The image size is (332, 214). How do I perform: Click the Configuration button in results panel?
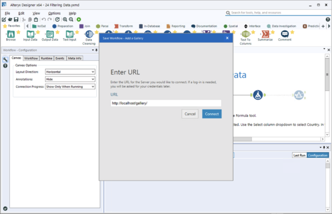317,155
